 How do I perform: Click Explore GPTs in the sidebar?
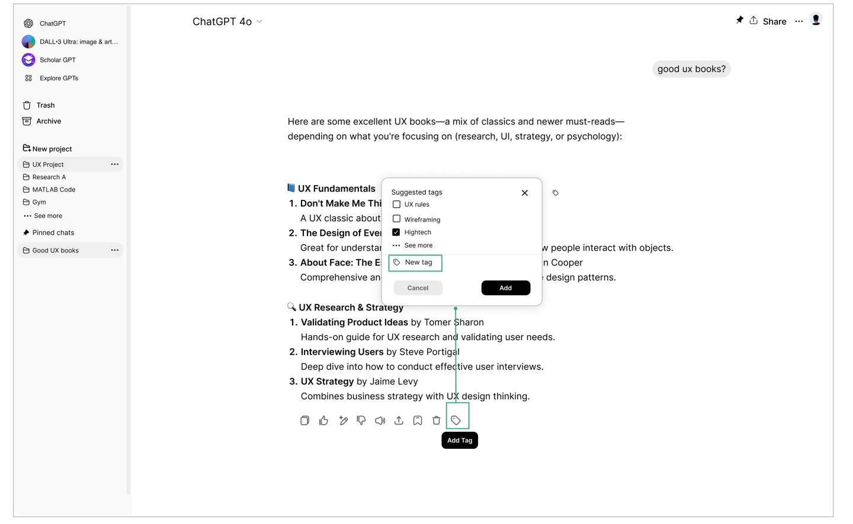[x=51, y=78]
